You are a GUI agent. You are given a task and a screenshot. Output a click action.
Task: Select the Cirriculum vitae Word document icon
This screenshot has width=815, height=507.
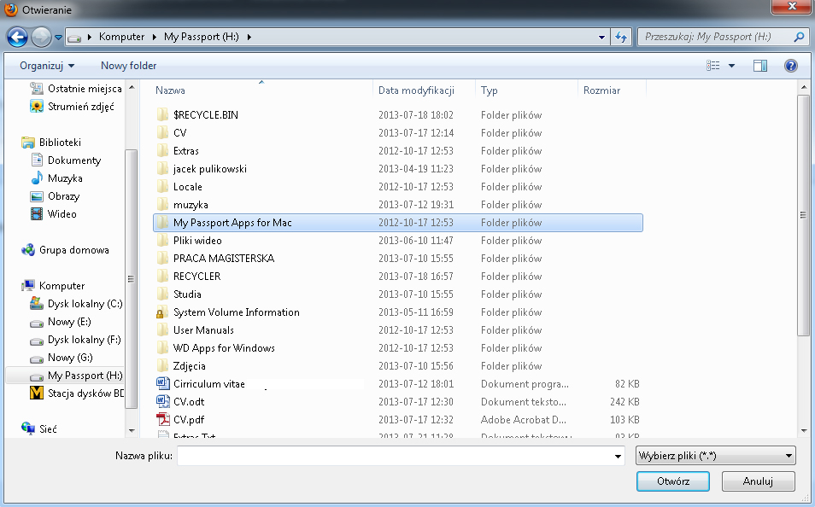162,384
